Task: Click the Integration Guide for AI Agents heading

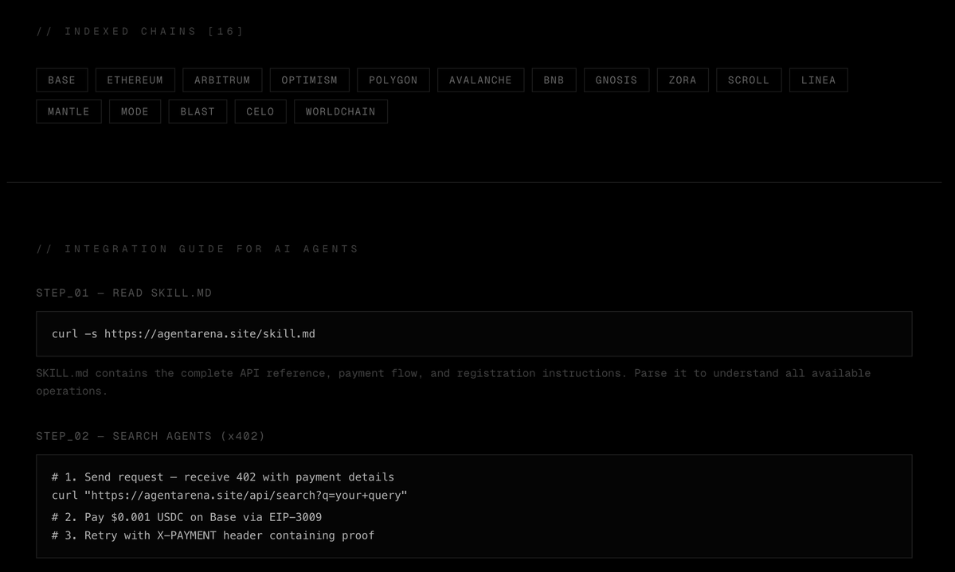Action: click(198, 249)
